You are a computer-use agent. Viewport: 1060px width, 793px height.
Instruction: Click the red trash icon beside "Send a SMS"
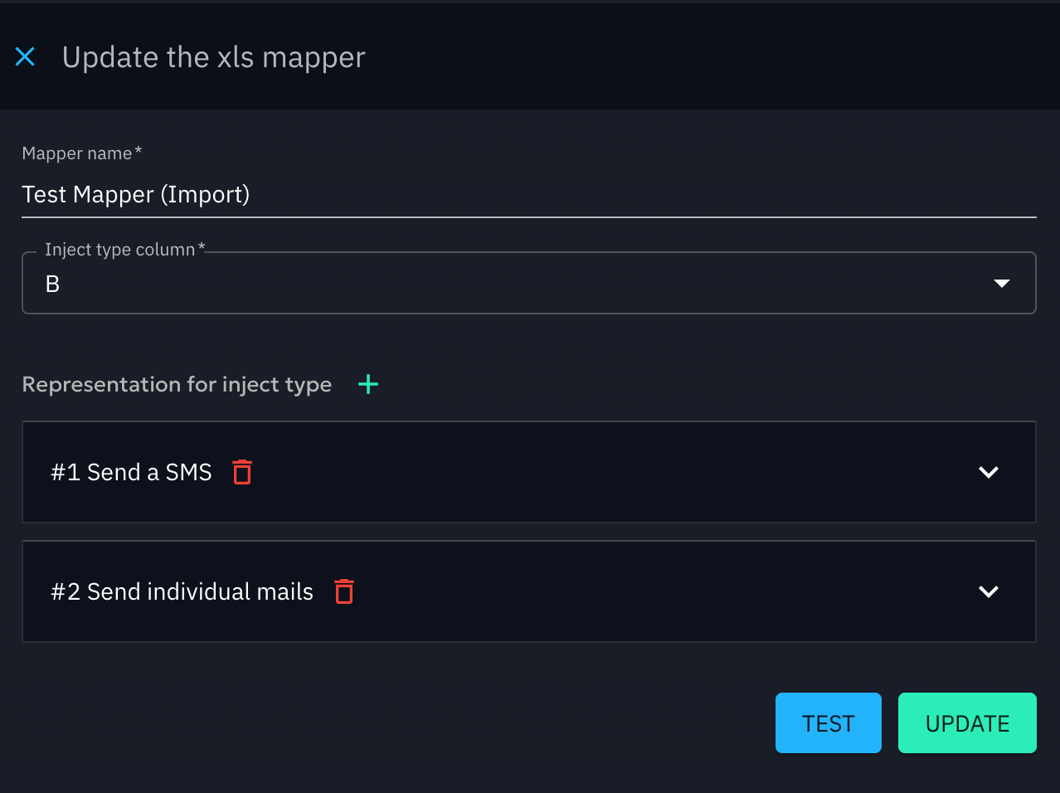[x=241, y=471]
